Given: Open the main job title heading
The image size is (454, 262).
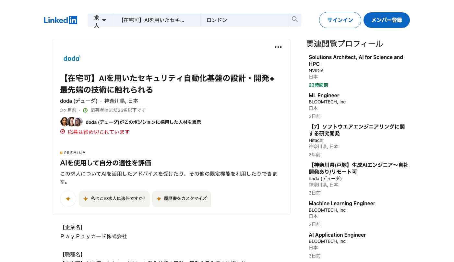Looking at the screenshot, I should (x=167, y=84).
